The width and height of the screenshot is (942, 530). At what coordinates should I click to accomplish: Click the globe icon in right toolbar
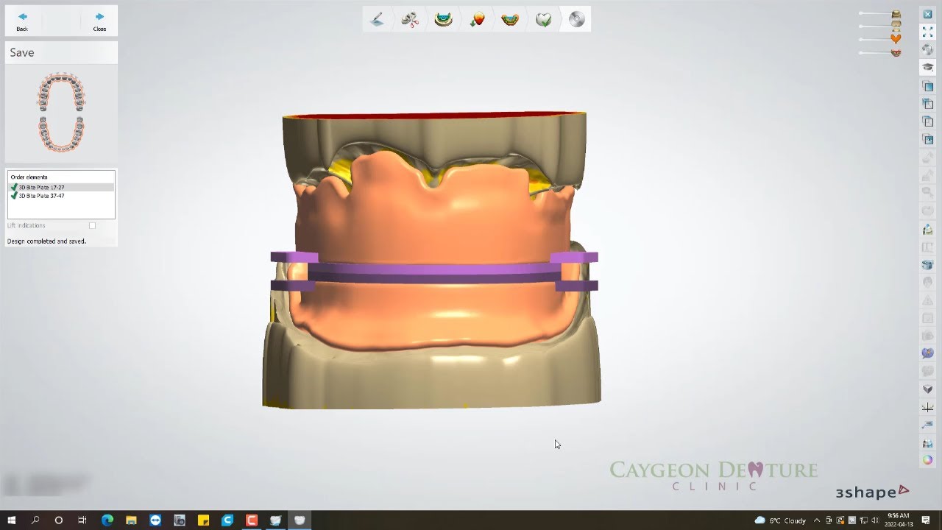tap(927, 49)
